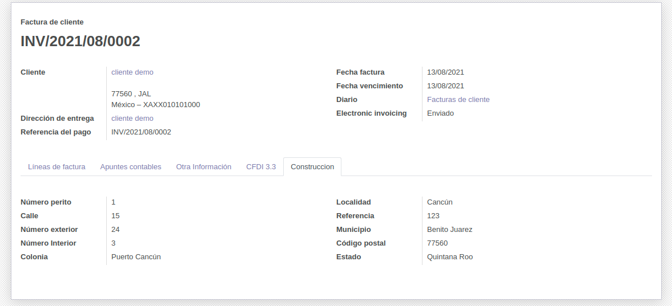Open the Dirección de entrega customer link
Image resolution: width=672 pixels, height=306 pixels.
[x=132, y=119]
